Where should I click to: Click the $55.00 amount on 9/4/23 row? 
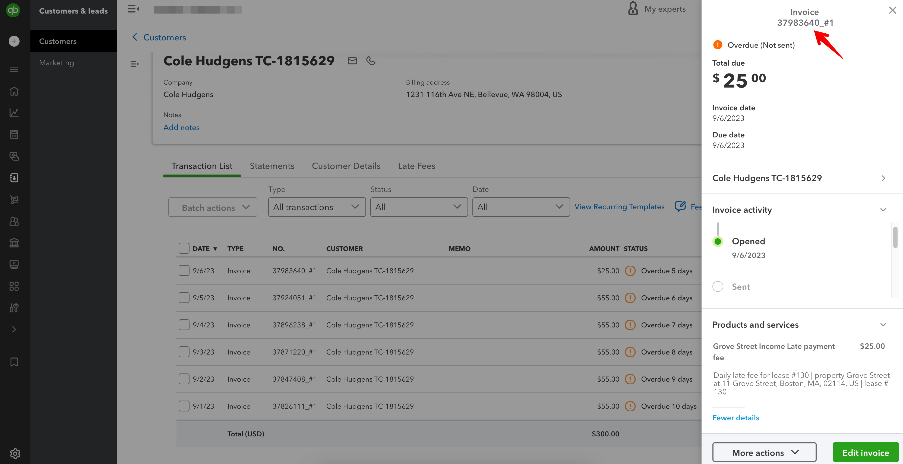pos(608,325)
